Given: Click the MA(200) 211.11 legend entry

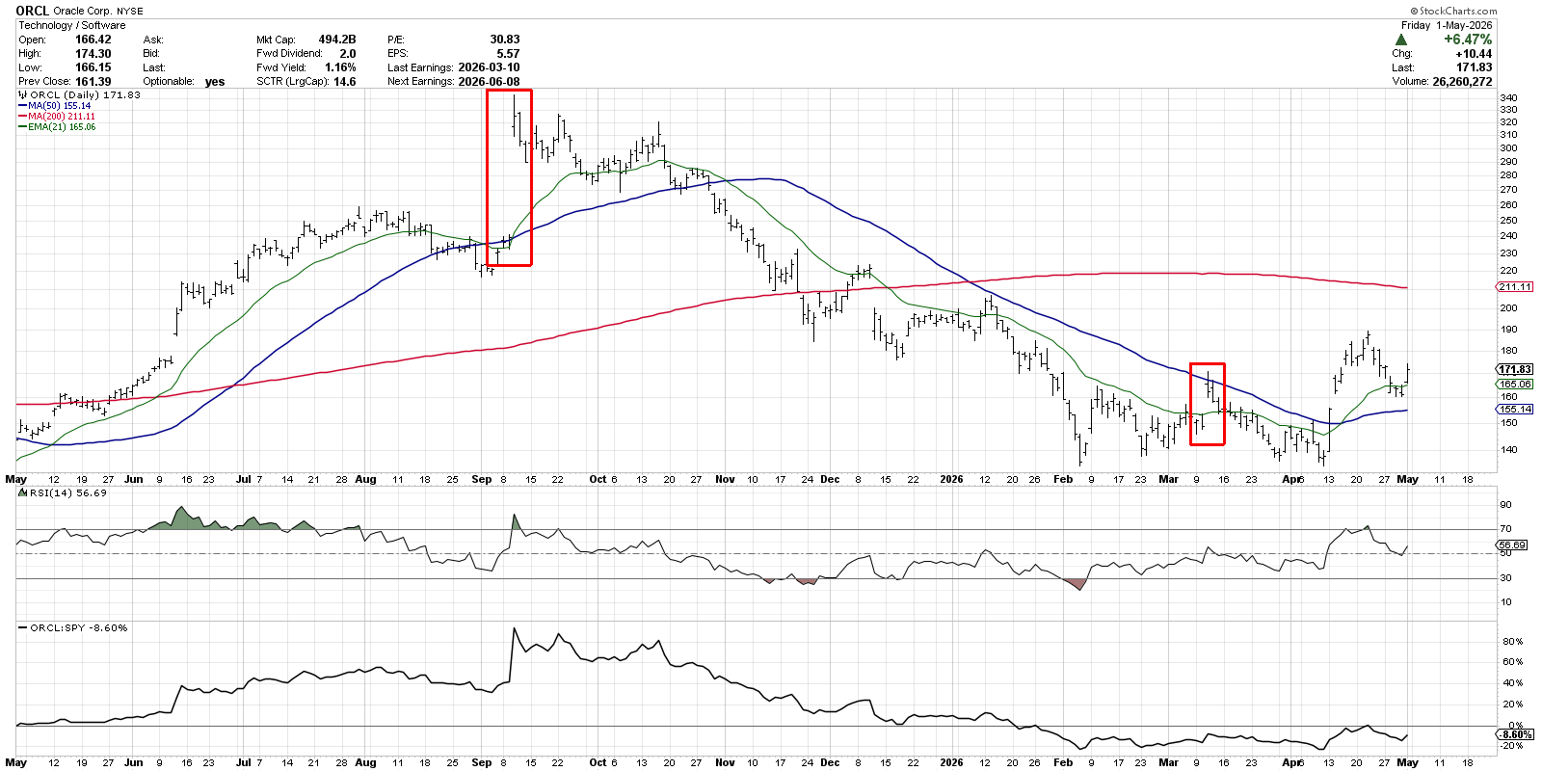Looking at the screenshot, I should [x=62, y=117].
